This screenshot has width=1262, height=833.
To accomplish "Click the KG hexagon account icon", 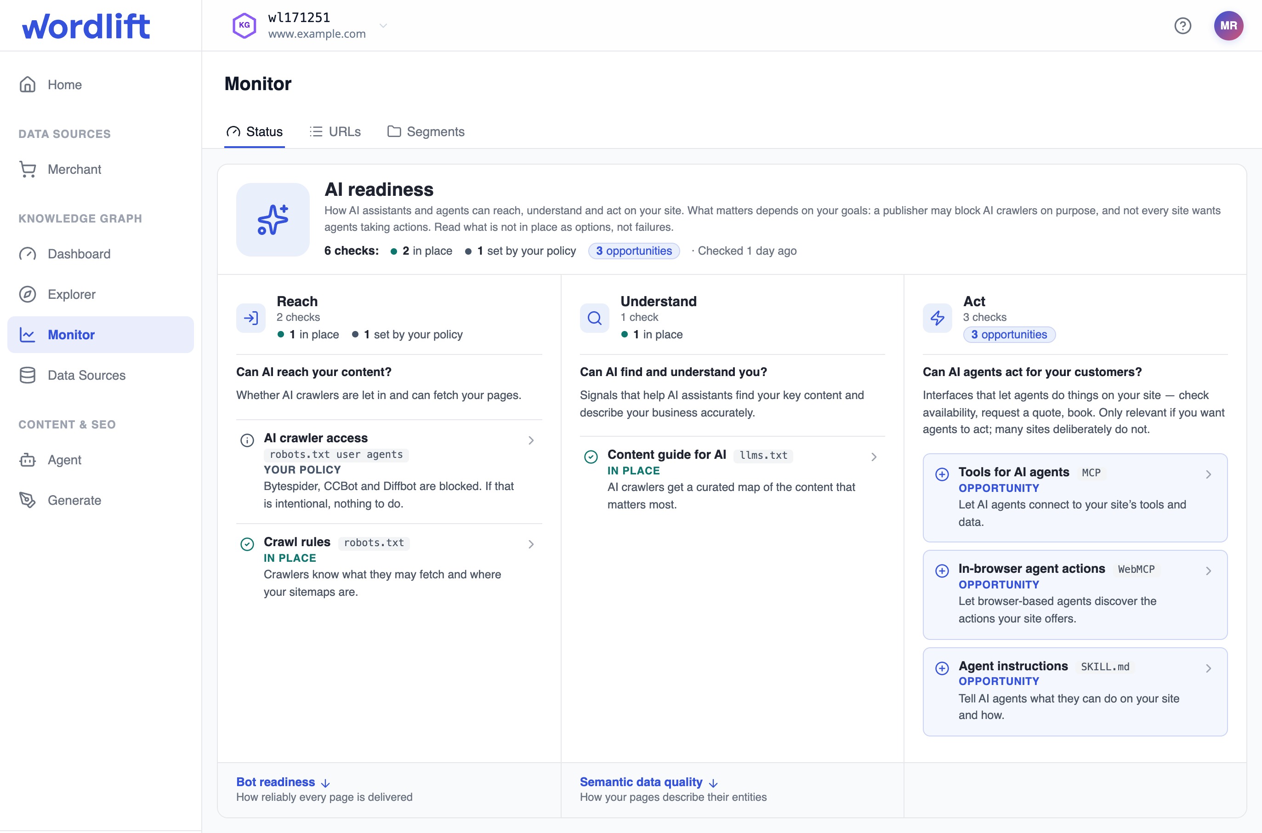I will 244,25.
